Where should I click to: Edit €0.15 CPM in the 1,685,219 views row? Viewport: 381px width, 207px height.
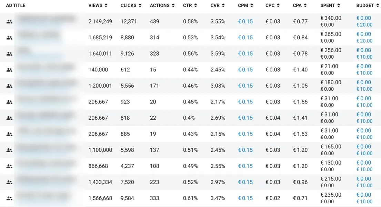pyautogui.click(x=245, y=38)
